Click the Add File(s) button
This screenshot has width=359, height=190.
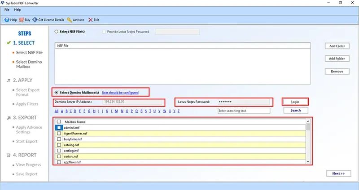click(x=336, y=46)
